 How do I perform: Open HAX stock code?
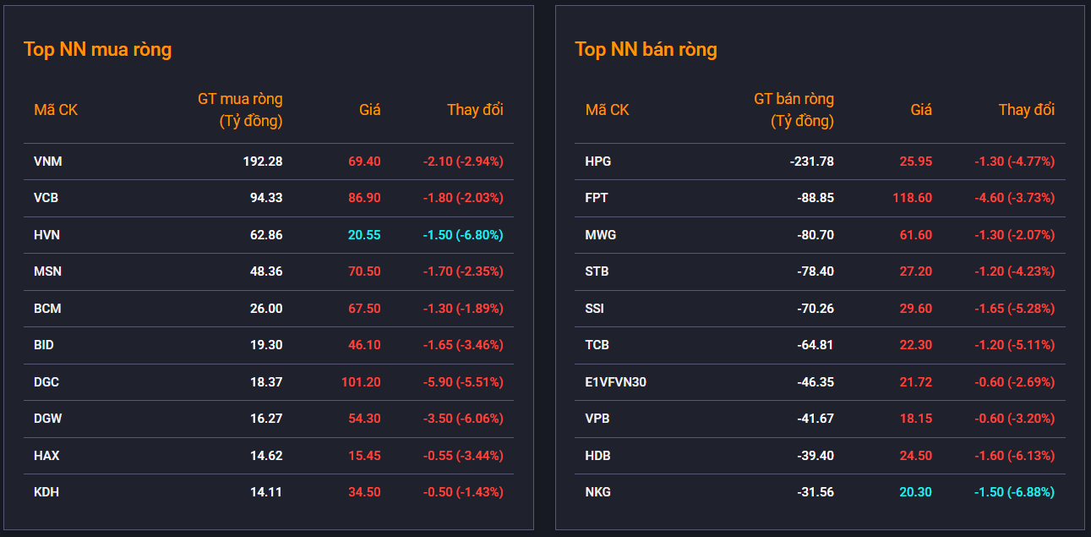(46, 456)
